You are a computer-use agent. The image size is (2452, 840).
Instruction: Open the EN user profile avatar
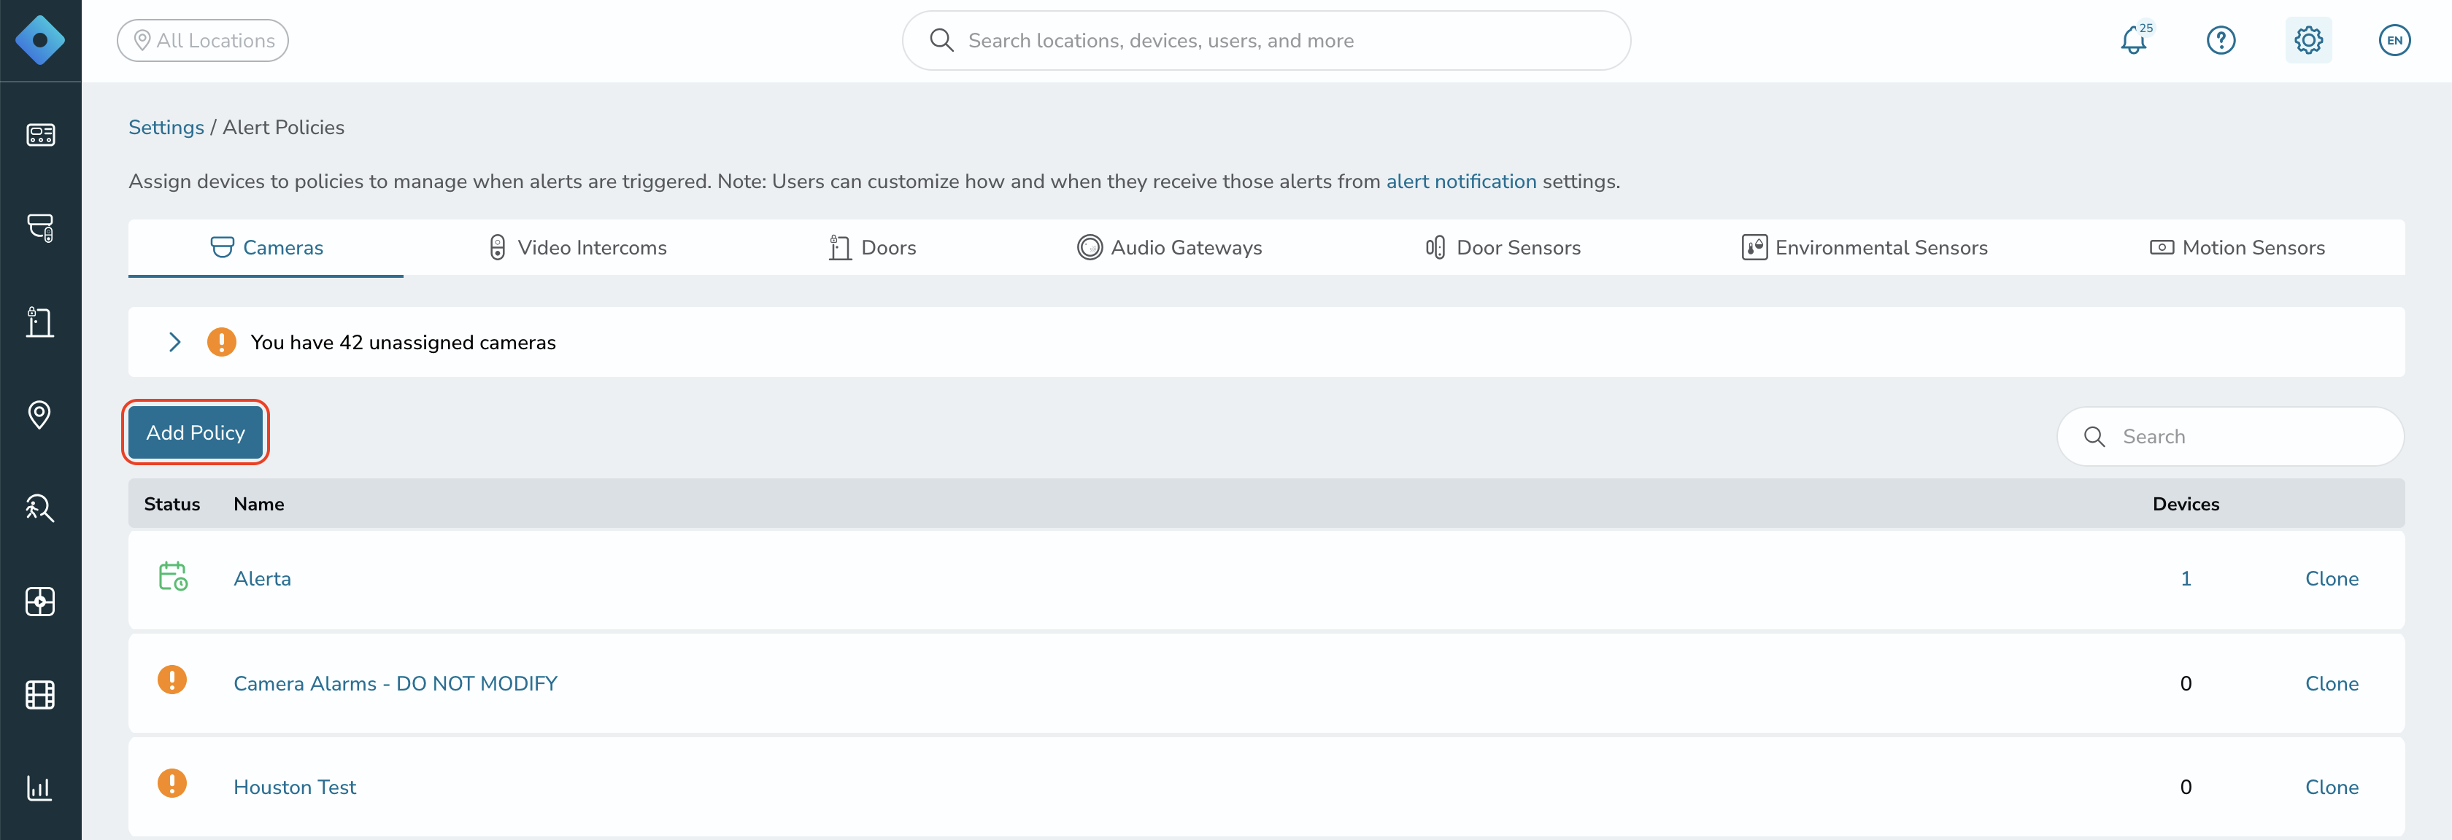click(2394, 40)
